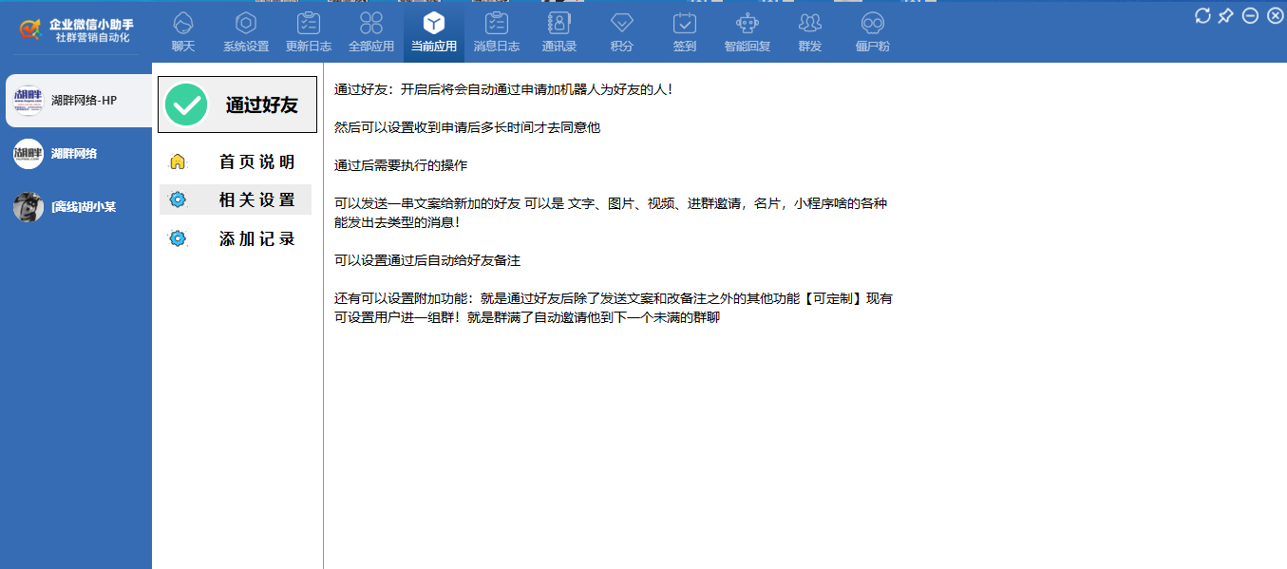The image size is (1287, 569).
Task: Toggle the green checkmark on 通过好友
Action: [185, 104]
